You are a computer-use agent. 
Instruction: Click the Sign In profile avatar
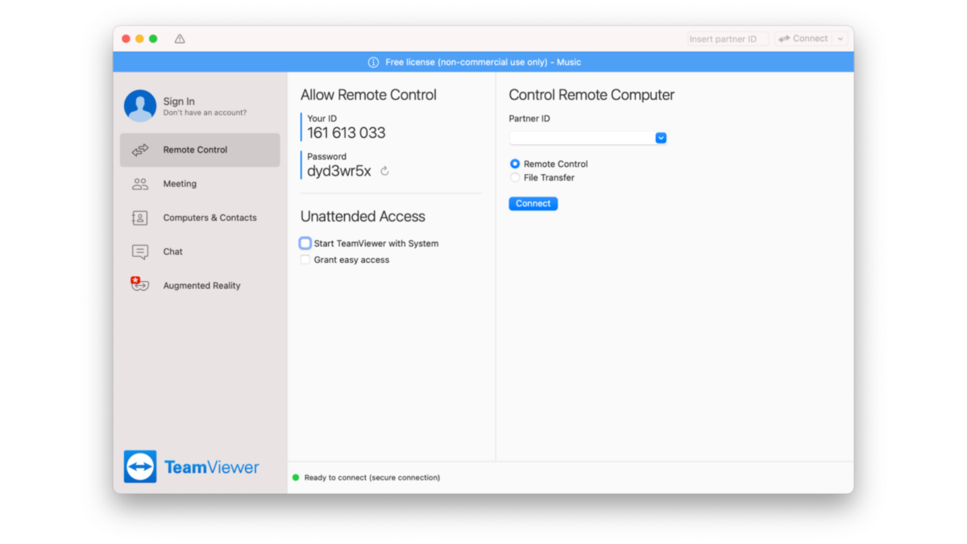coord(139,105)
